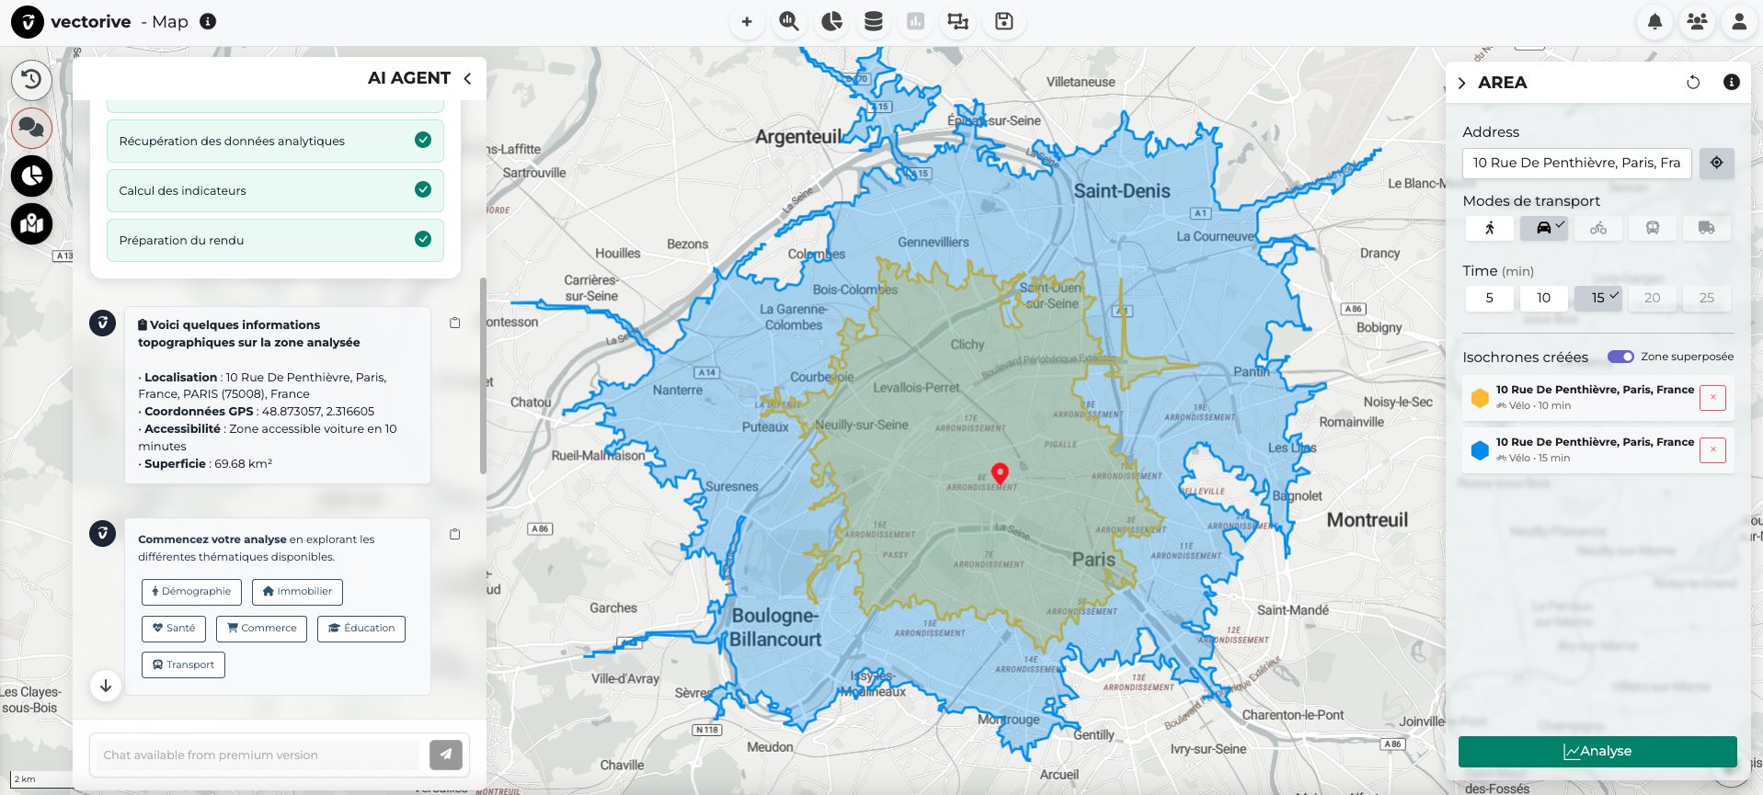The height and width of the screenshot is (795, 1763).
Task: Toggle the Zone superposée switch
Action: pyautogui.click(x=1620, y=357)
